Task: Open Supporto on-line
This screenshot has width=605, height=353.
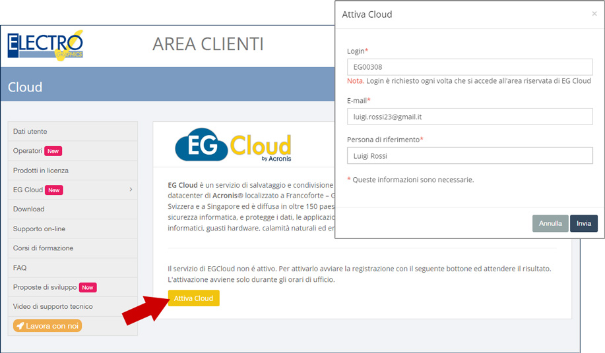Action: pos(73,229)
